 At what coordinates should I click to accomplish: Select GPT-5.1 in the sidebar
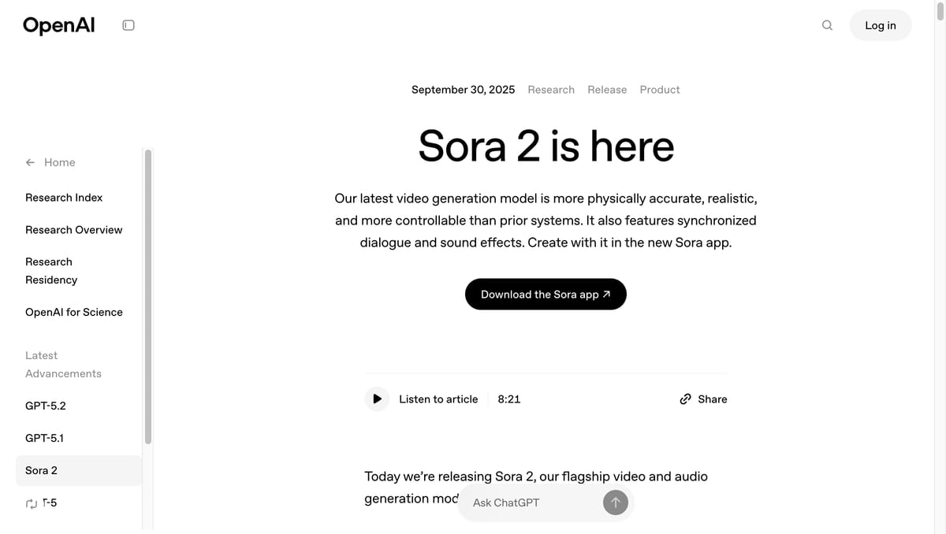pyautogui.click(x=44, y=438)
